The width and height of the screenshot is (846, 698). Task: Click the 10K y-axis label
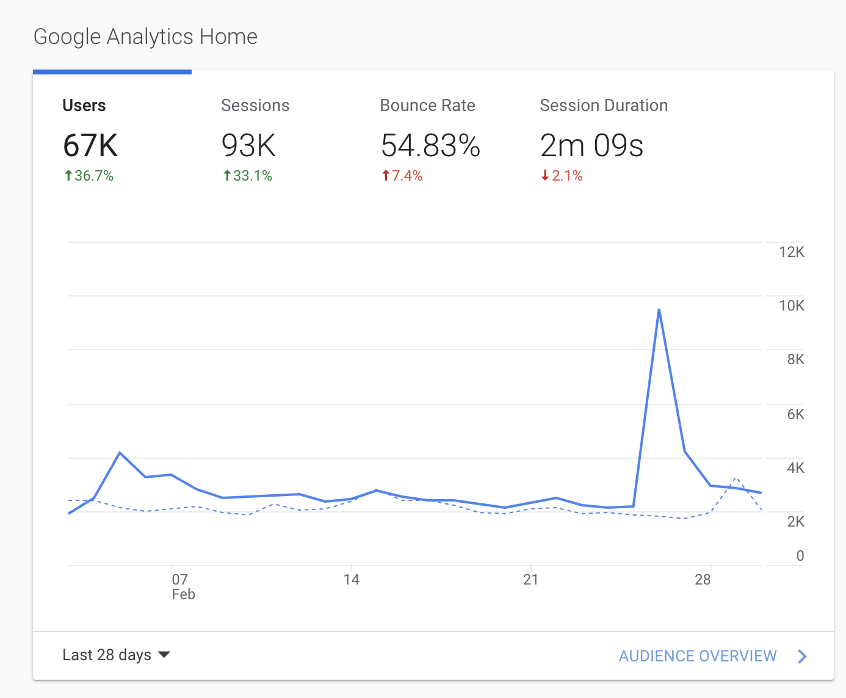(792, 306)
